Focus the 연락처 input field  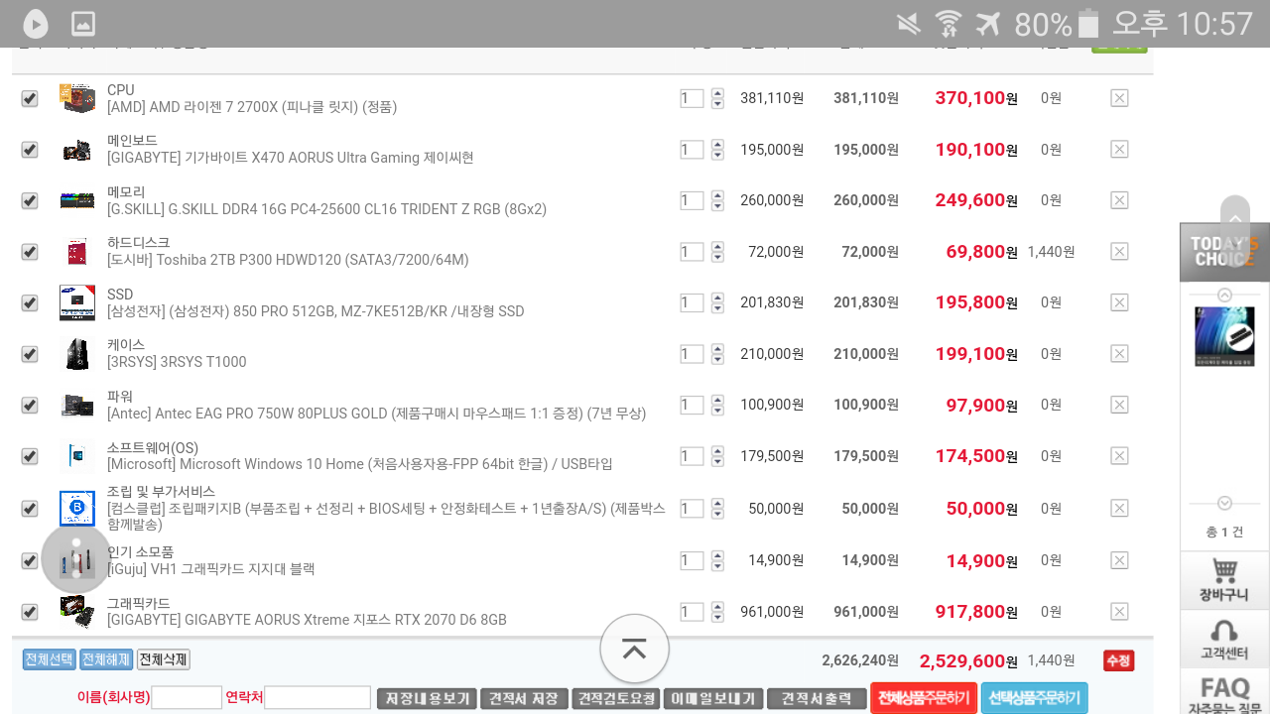click(x=317, y=697)
